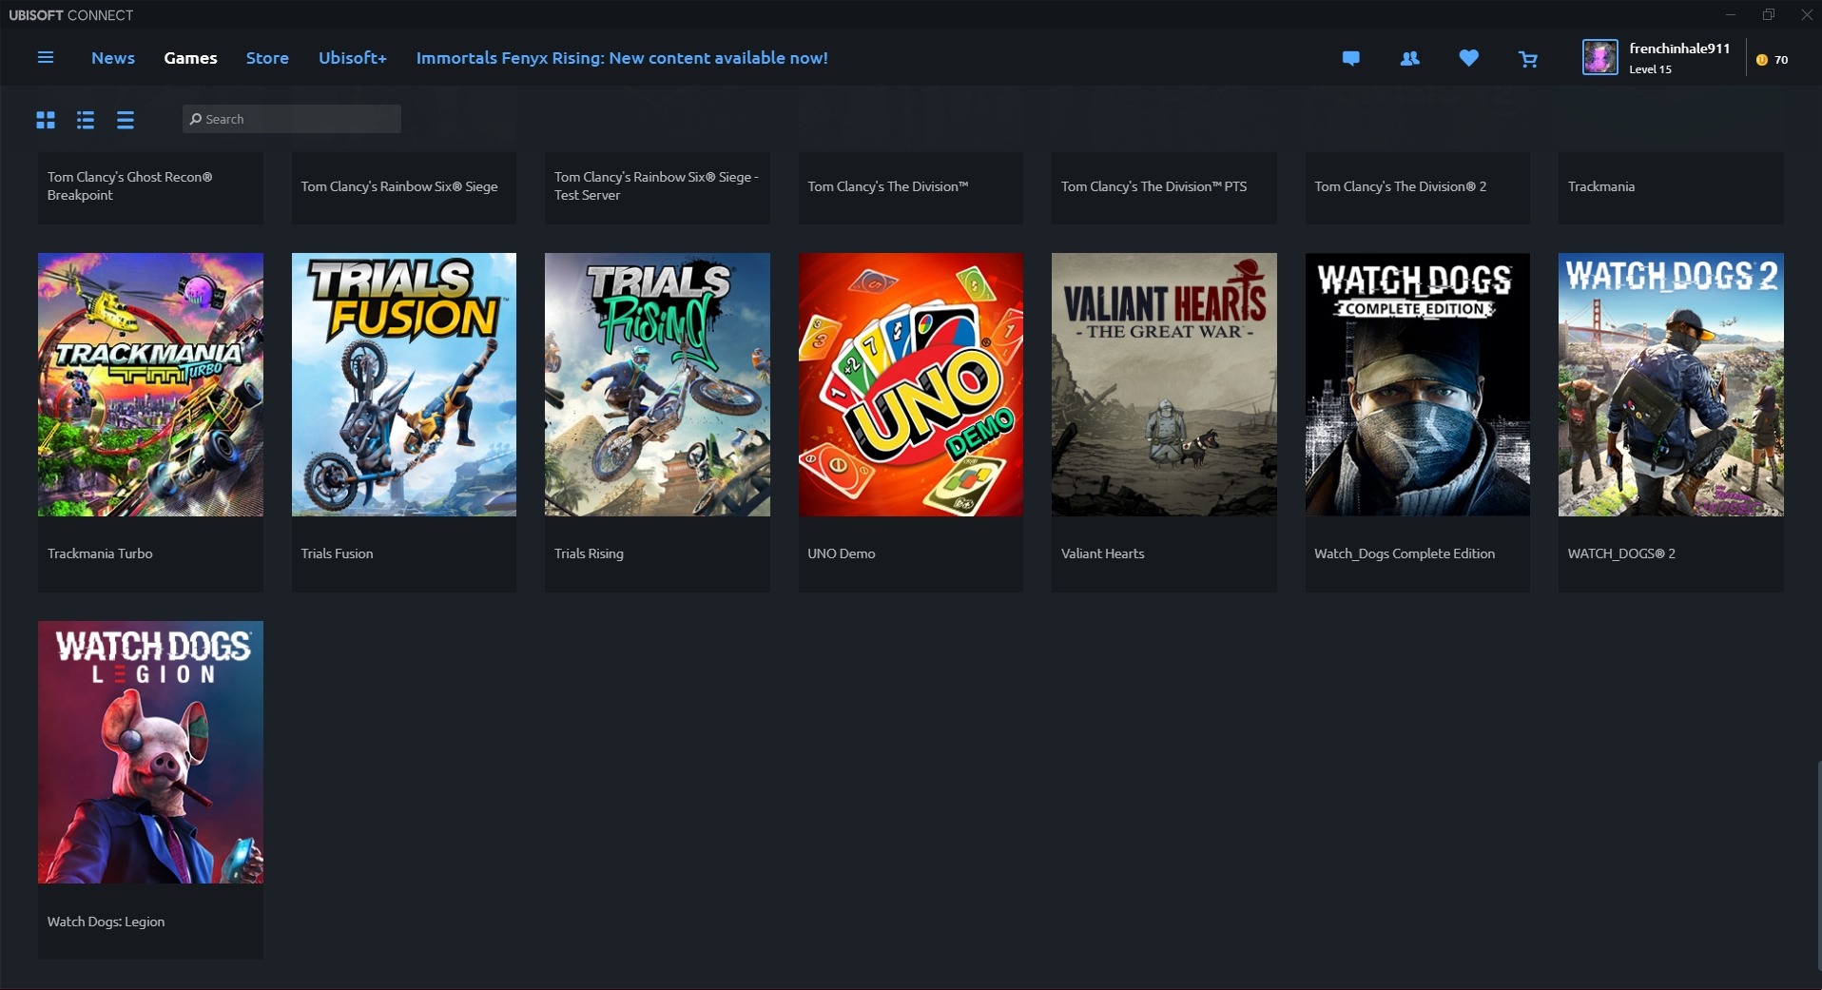Open Immortals Fenyx Rising new content link

pos(622,58)
